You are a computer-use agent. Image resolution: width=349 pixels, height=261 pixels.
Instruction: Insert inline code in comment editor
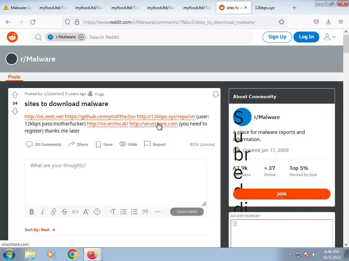tap(75, 212)
